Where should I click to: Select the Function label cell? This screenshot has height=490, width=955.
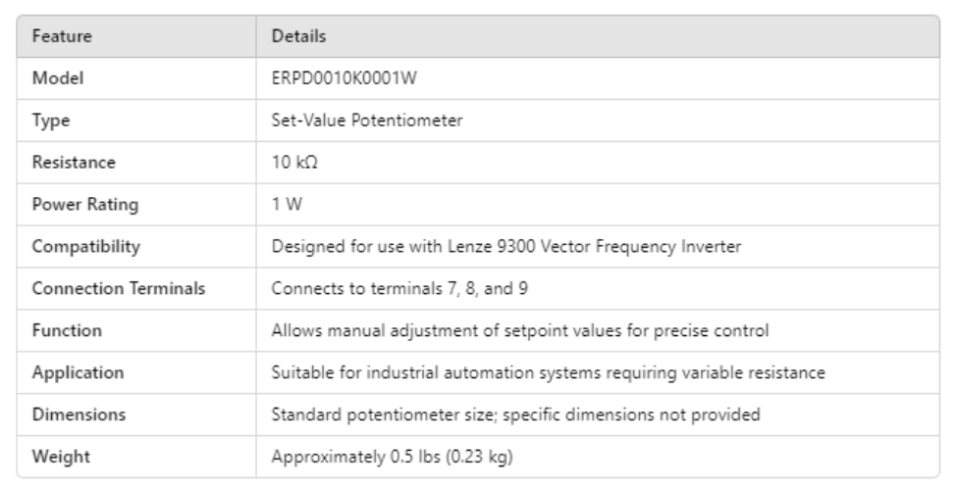coord(65,331)
